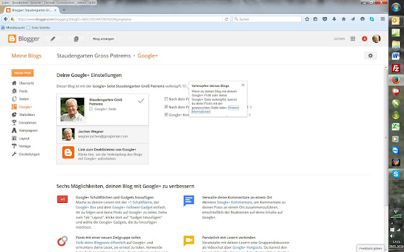Open the Meine Blogs link
This screenshot has width=404, height=252.
(x=27, y=56)
